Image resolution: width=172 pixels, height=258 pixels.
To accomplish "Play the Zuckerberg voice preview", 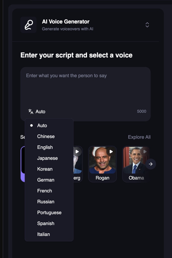I will click(77, 151).
